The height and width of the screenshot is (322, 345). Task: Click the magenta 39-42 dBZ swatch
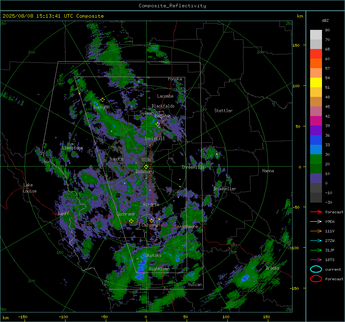coord(316,121)
